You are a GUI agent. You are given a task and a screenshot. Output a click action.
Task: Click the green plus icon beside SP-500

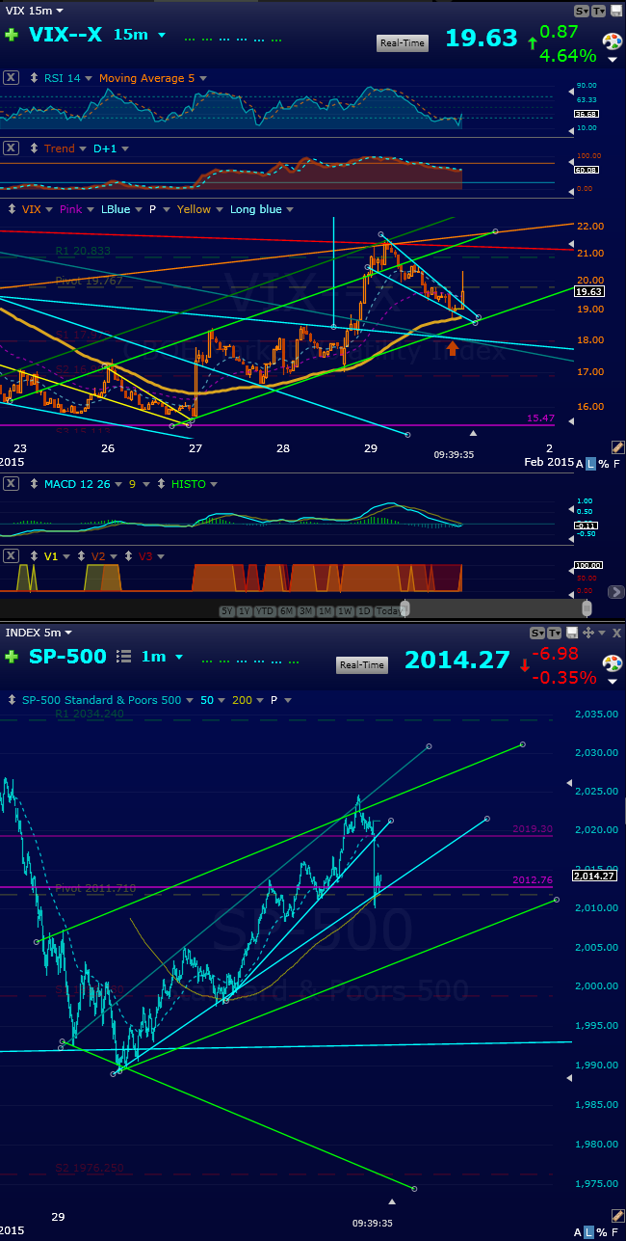point(12,657)
